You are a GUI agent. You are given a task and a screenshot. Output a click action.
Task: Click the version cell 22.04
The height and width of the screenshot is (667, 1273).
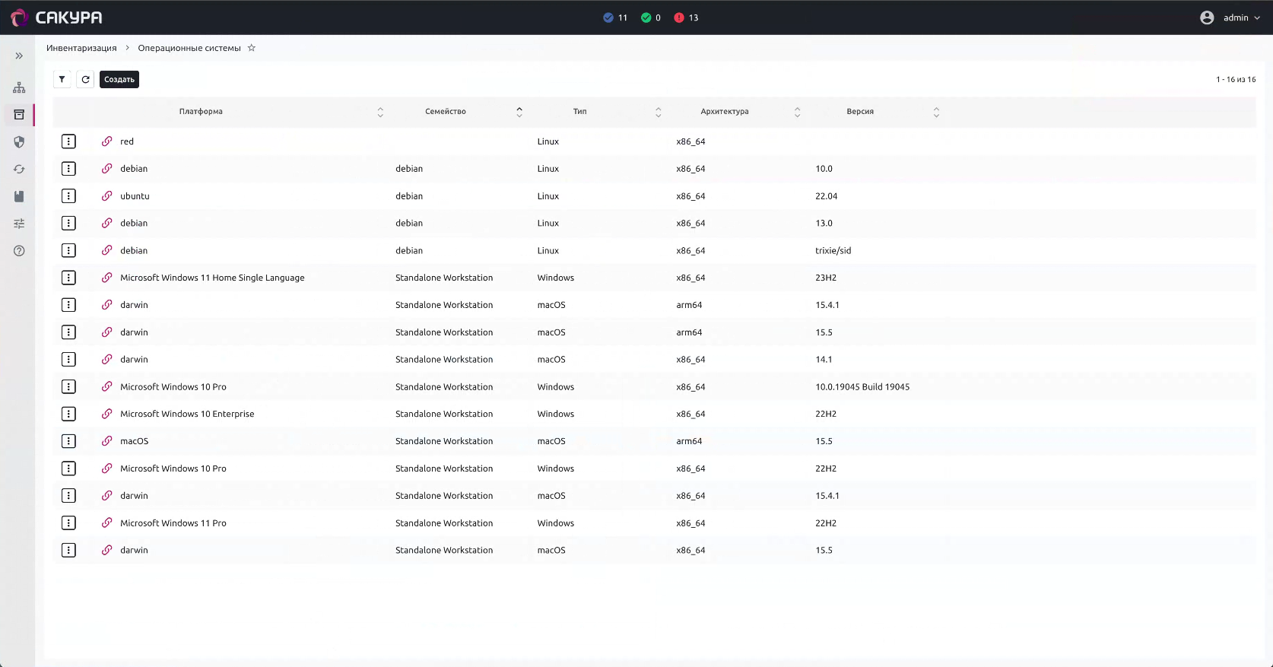tap(827, 196)
